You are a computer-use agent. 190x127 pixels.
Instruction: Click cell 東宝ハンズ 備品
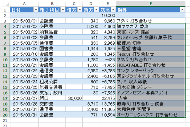click(x=151, y=32)
